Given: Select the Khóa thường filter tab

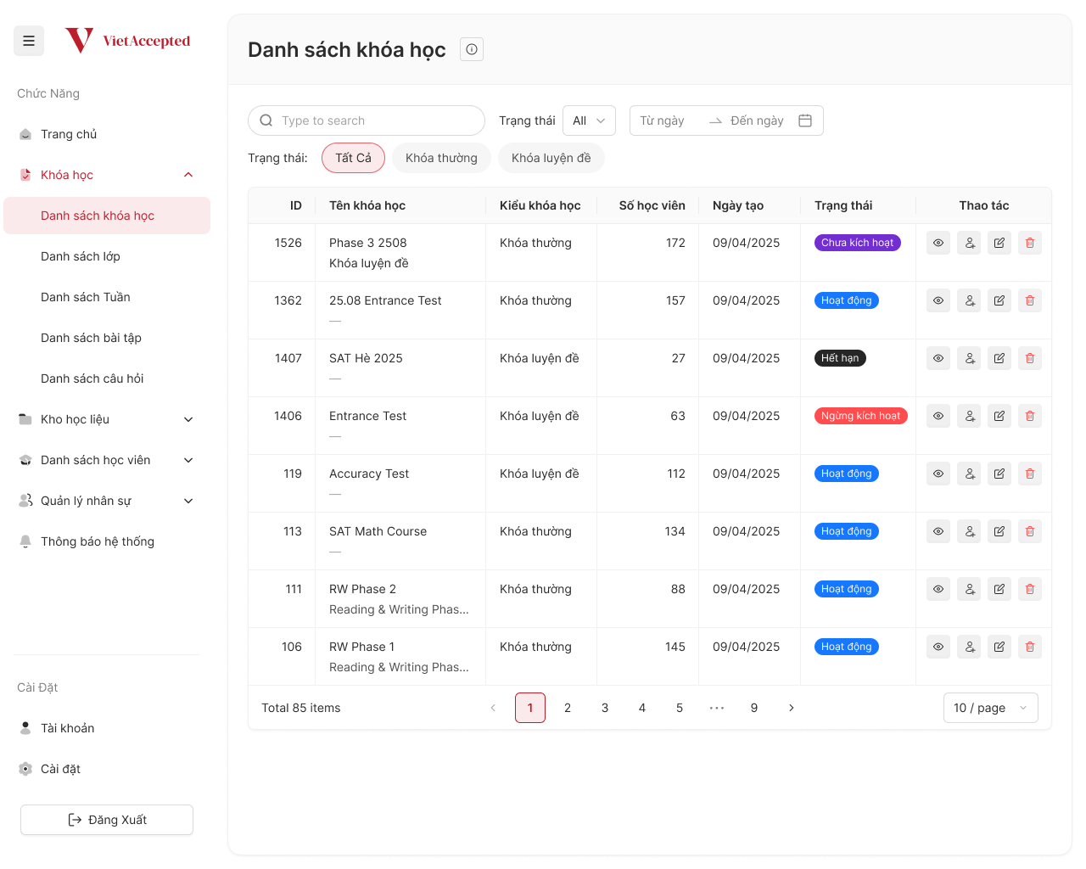Looking at the screenshot, I should click(441, 158).
